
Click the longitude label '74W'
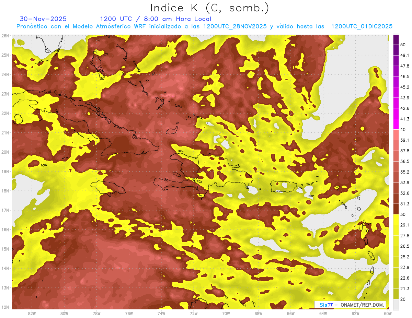click(161, 313)
